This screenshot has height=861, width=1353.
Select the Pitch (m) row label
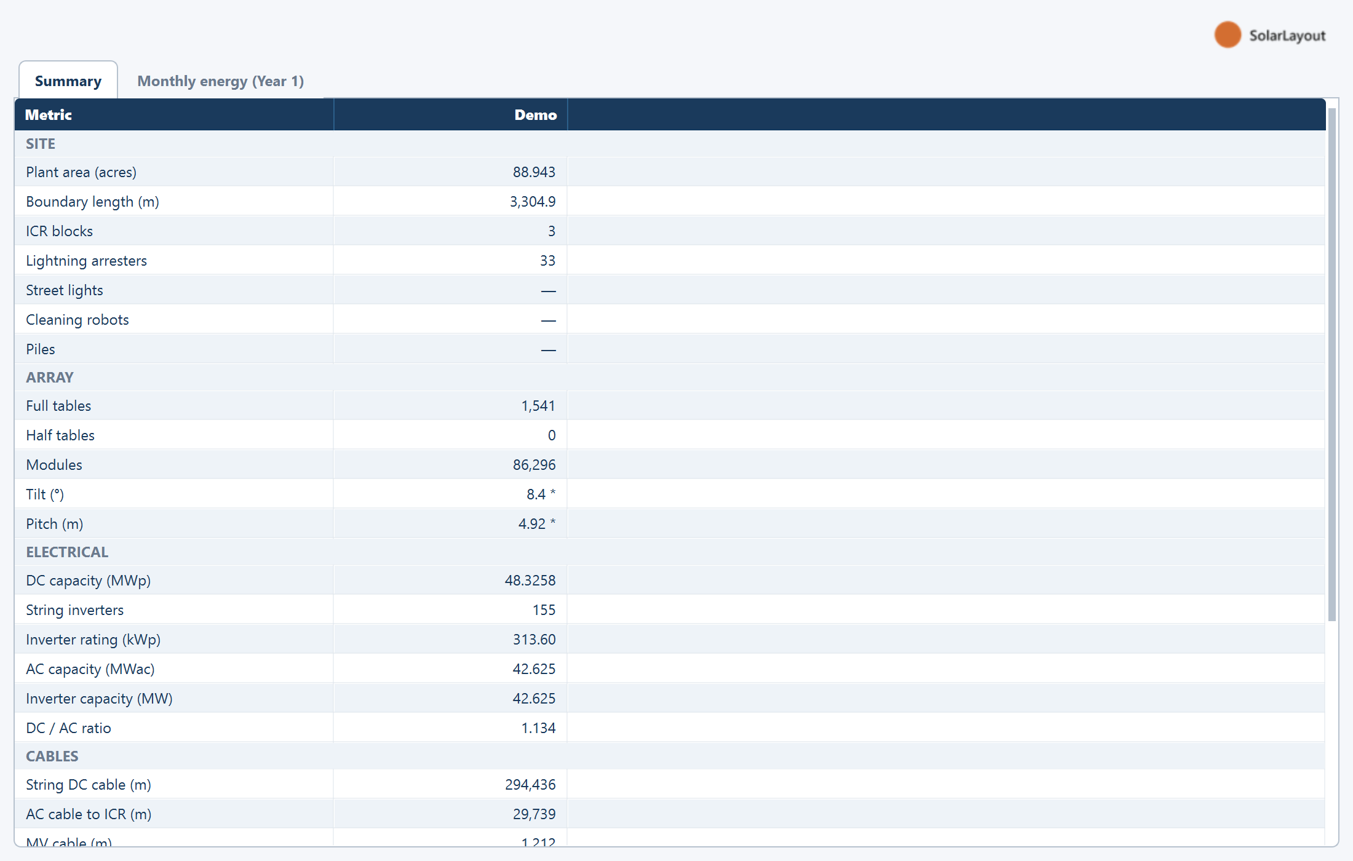pyautogui.click(x=55, y=524)
